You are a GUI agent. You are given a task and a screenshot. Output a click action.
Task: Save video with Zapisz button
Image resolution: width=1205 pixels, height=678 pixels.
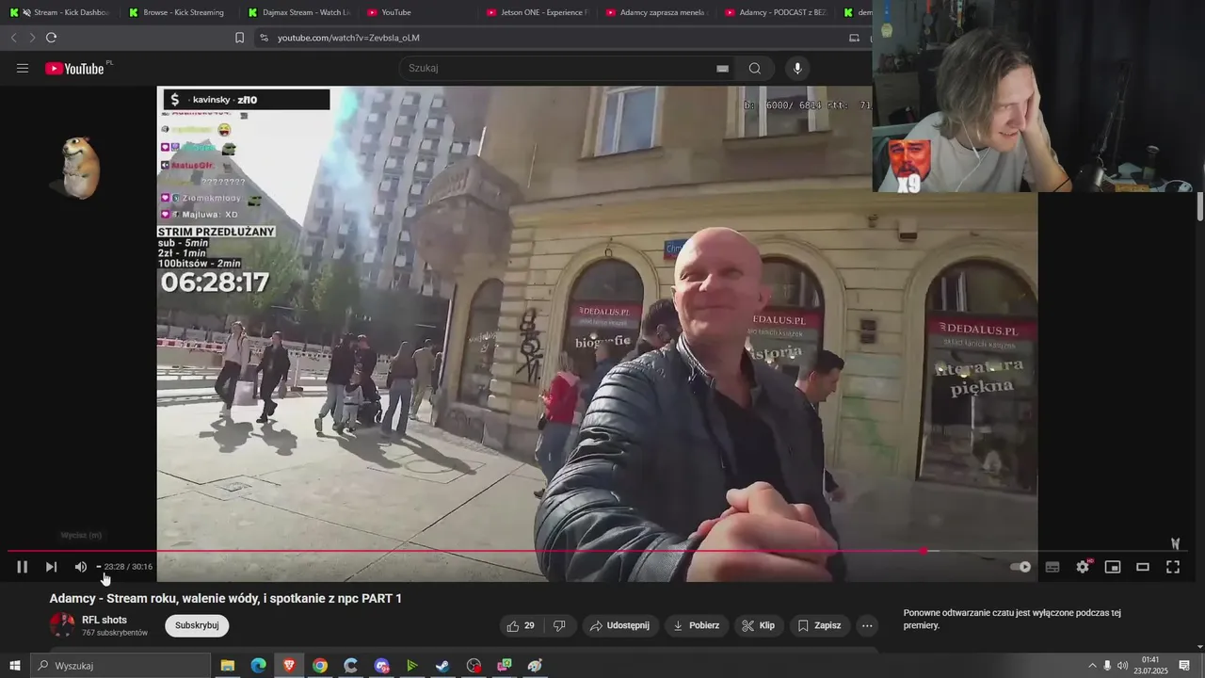coord(818,625)
